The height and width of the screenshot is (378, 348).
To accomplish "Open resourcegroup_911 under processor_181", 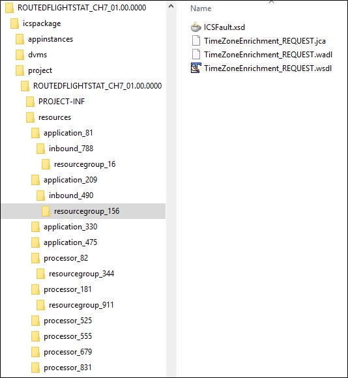I will click(81, 305).
